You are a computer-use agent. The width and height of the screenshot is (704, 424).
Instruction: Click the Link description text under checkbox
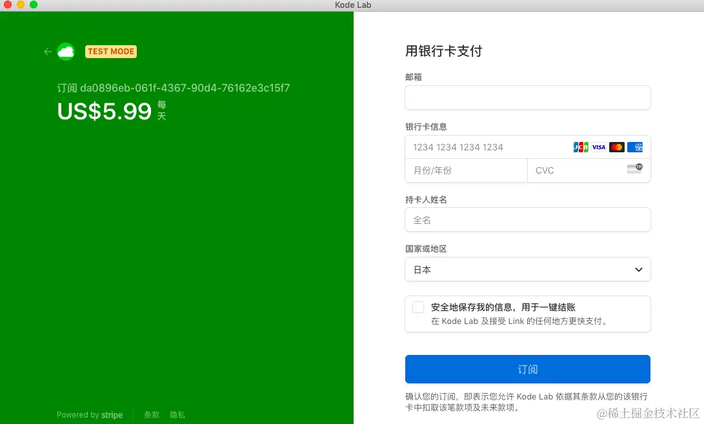pyautogui.click(x=519, y=321)
